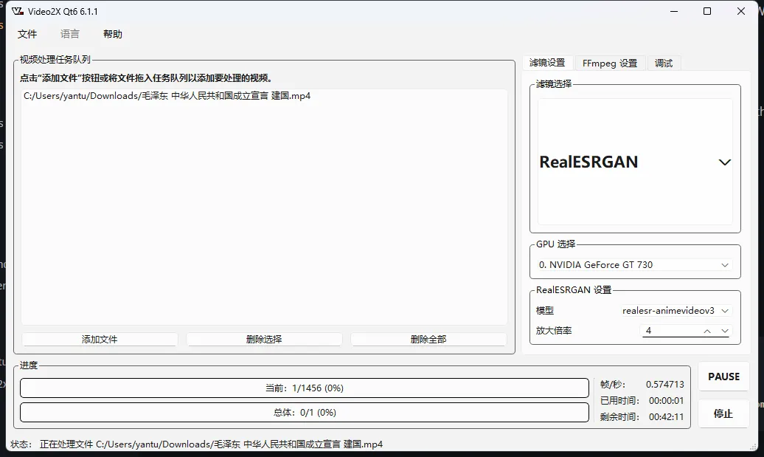Viewport: 764px width, 457px height.
Task: Click the 视频处理任务队列 instruction text
Action: [147, 78]
